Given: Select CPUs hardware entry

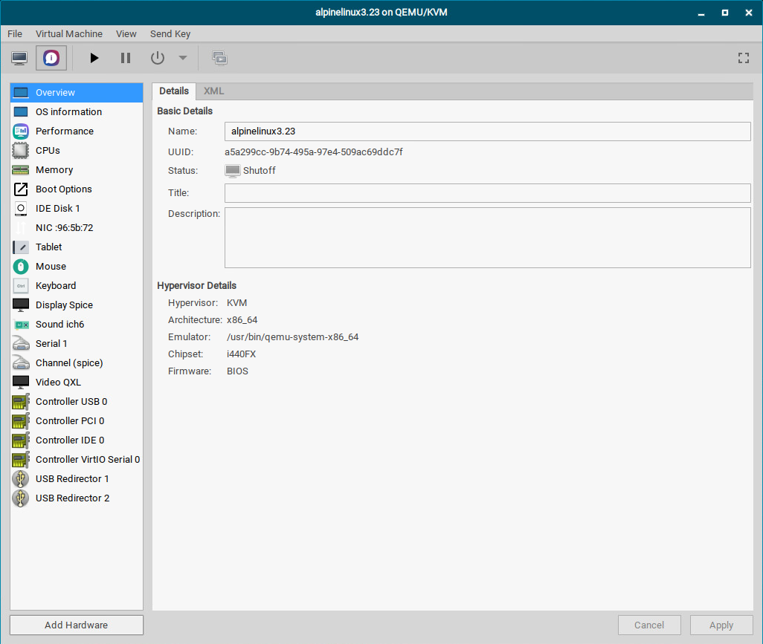Looking at the screenshot, I should click(77, 151).
